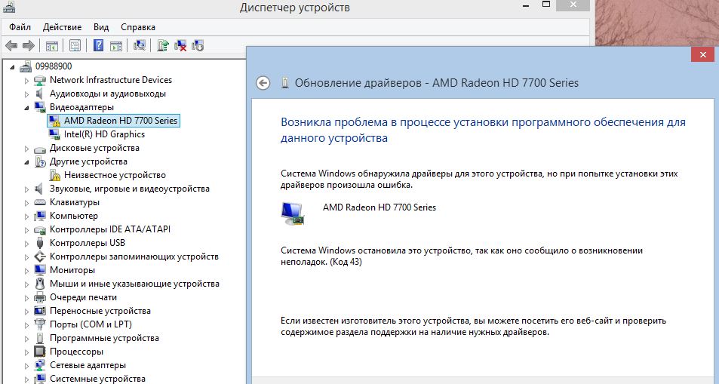Expand Контроллеры IDE ATA/ATAPI
719x384 pixels.
point(26,230)
